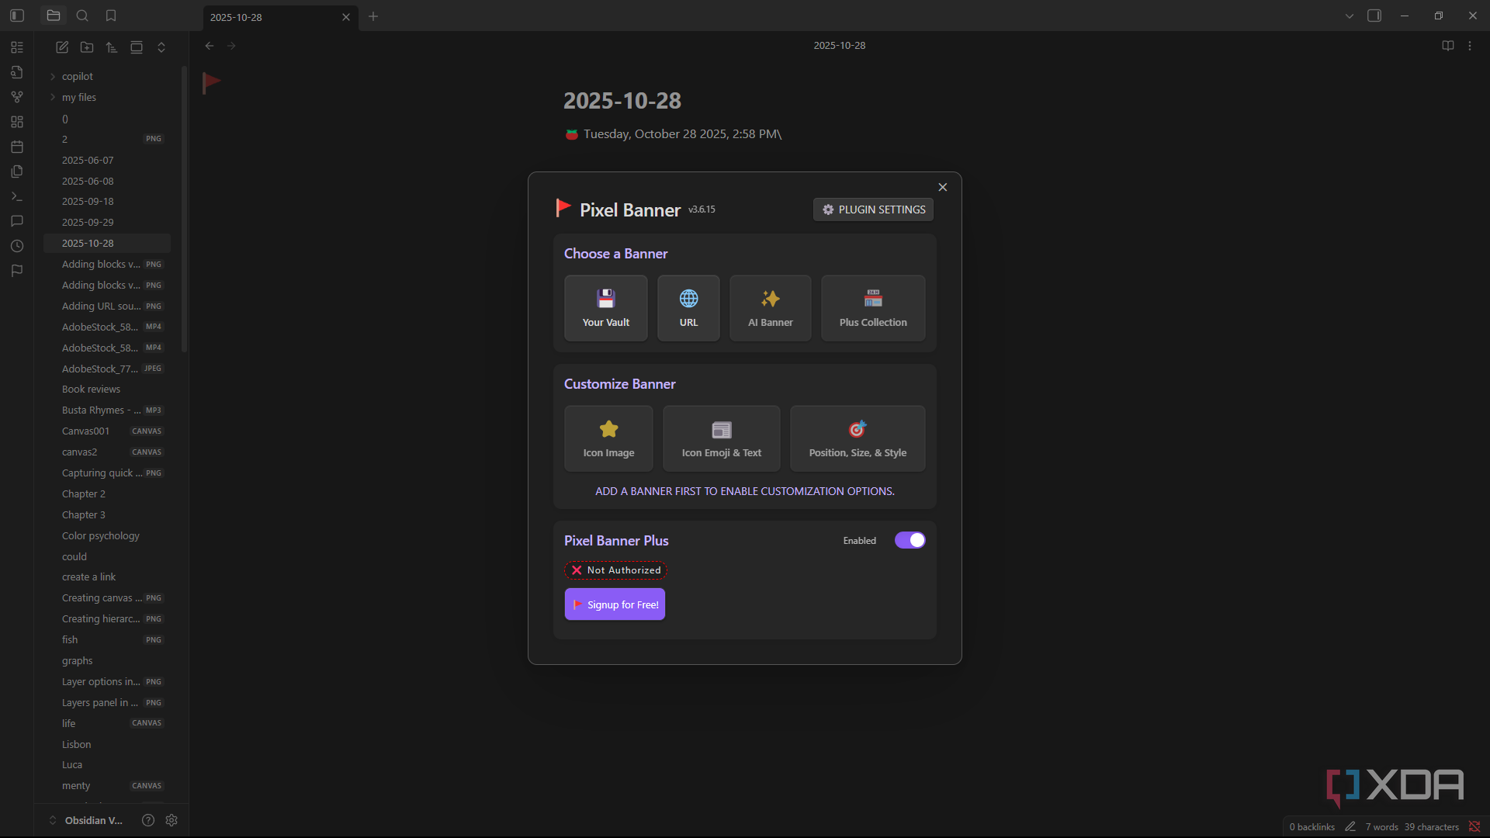Screen dimensions: 1490x838
Task: Navigate back in note history
Action: 210,46
